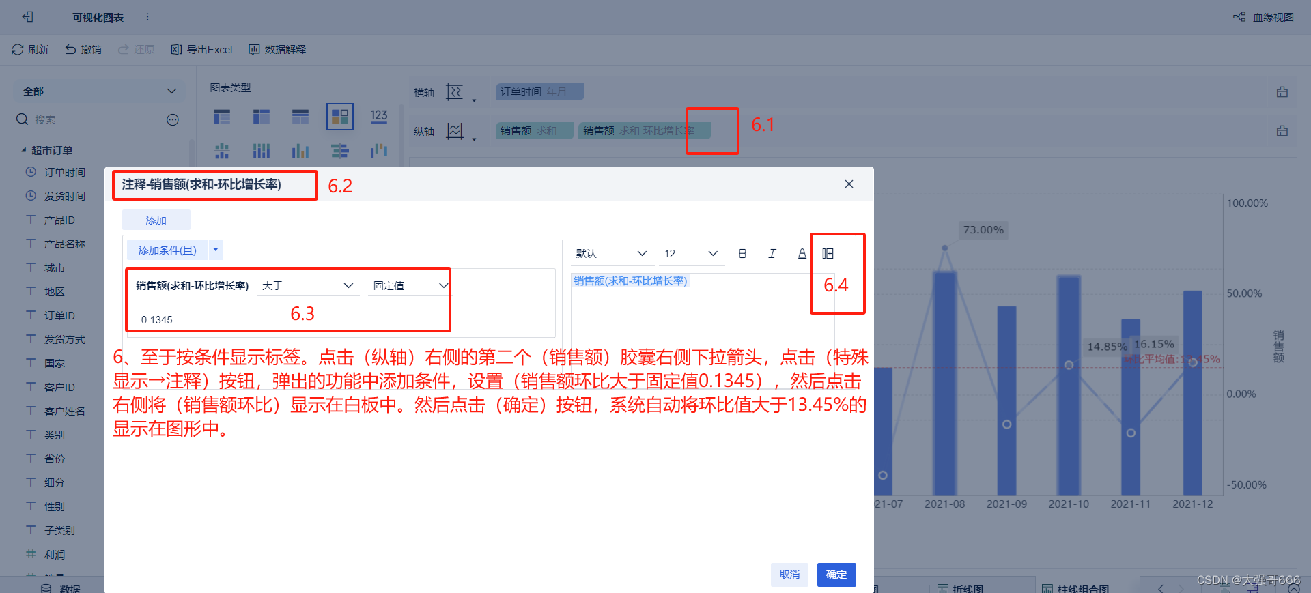Open the 大于 comparison operator dropdown

coord(307,285)
